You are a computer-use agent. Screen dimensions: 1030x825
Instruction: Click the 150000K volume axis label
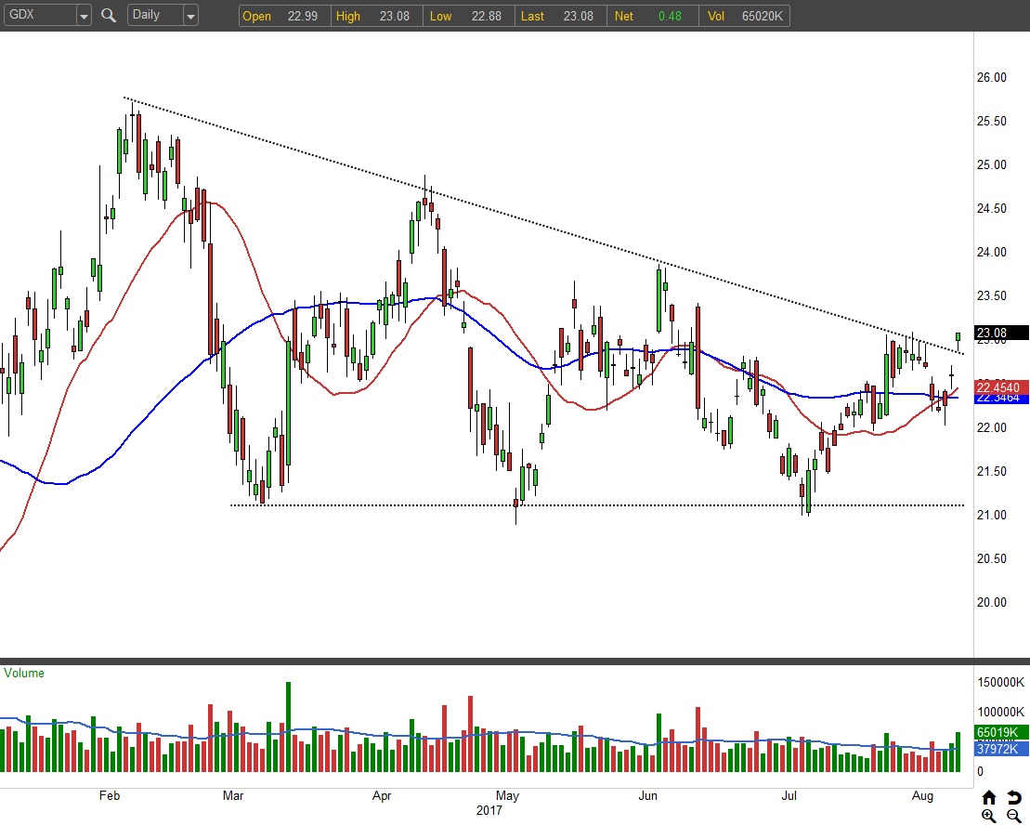(x=1000, y=683)
